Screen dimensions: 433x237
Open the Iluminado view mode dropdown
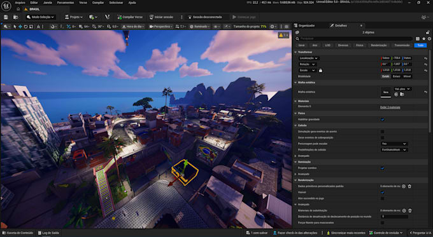(x=200, y=27)
